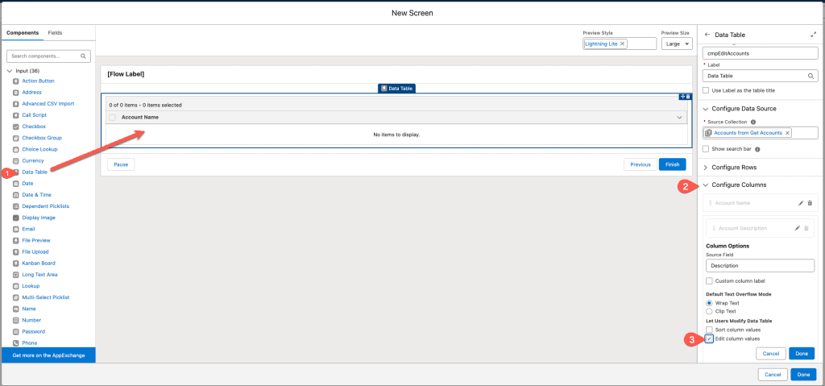Delete the Data Table using the canvas trash icon

click(688, 97)
